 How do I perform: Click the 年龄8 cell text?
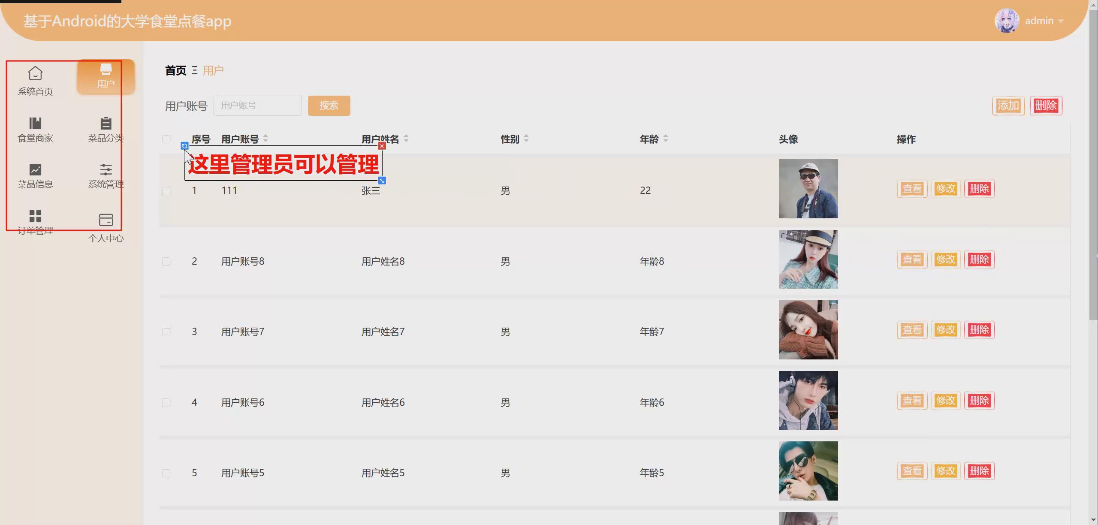652,261
